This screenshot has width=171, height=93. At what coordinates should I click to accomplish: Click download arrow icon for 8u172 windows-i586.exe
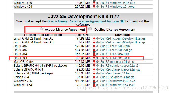point(94,81)
